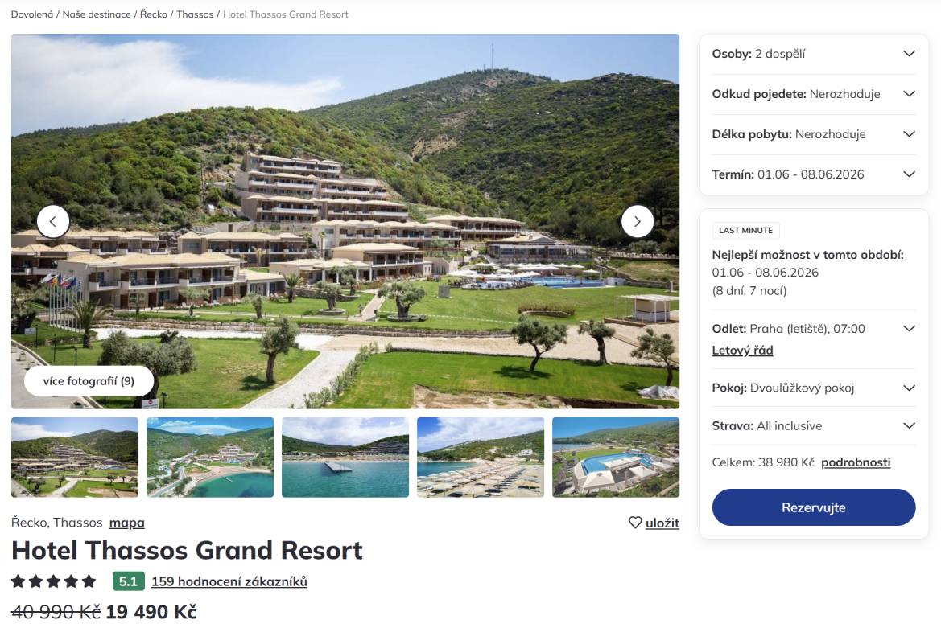View price podrobnosti details
The width and height of the screenshot is (941, 632).
(x=856, y=462)
